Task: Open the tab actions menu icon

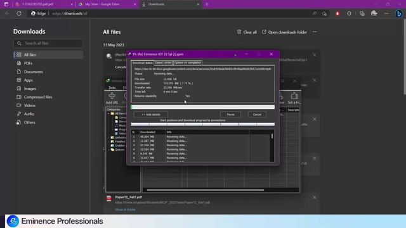Action: [x=6, y=4]
